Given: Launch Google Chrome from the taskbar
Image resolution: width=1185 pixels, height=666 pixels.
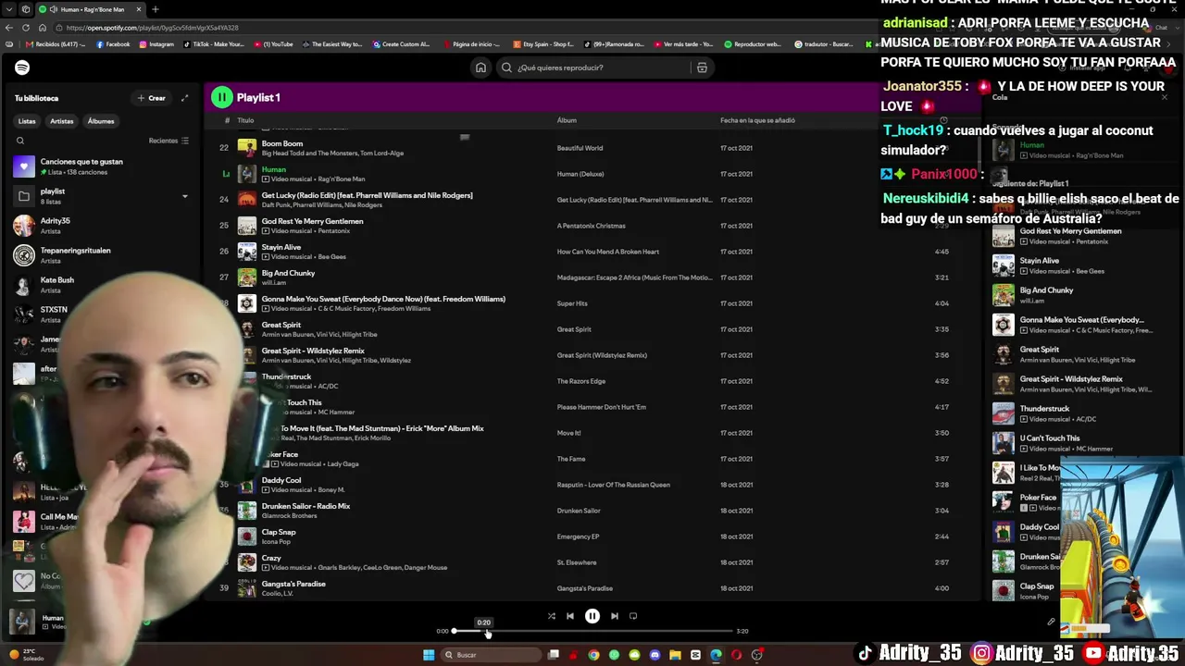Looking at the screenshot, I should (x=593, y=655).
